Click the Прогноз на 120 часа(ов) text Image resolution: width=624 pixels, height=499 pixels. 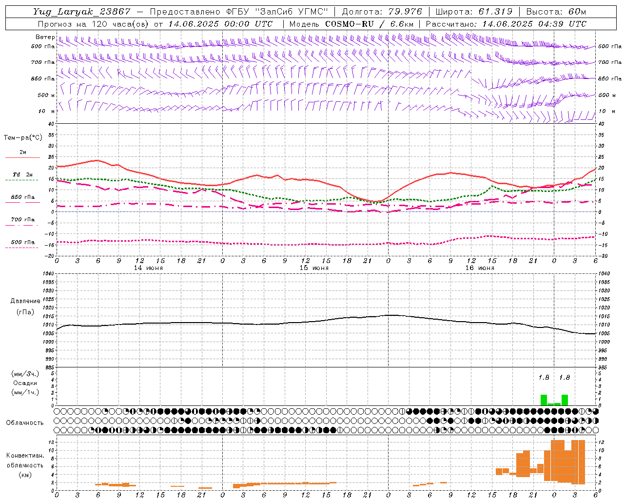pyautogui.click(x=94, y=24)
